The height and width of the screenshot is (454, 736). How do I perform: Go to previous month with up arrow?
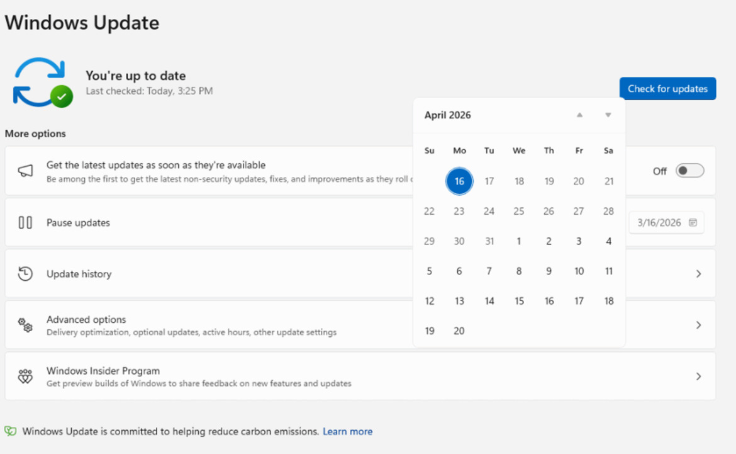[579, 115]
